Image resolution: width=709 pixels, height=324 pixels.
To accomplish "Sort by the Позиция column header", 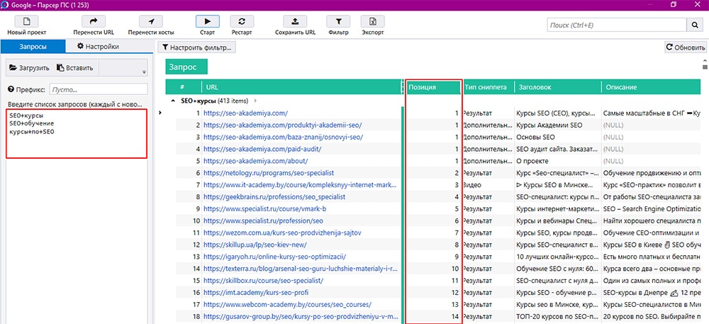I will pyautogui.click(x=432, y=87).
